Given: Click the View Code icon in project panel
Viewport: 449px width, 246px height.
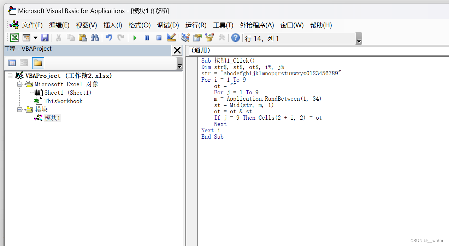Looking at the screenshot, I should (12, 63).
